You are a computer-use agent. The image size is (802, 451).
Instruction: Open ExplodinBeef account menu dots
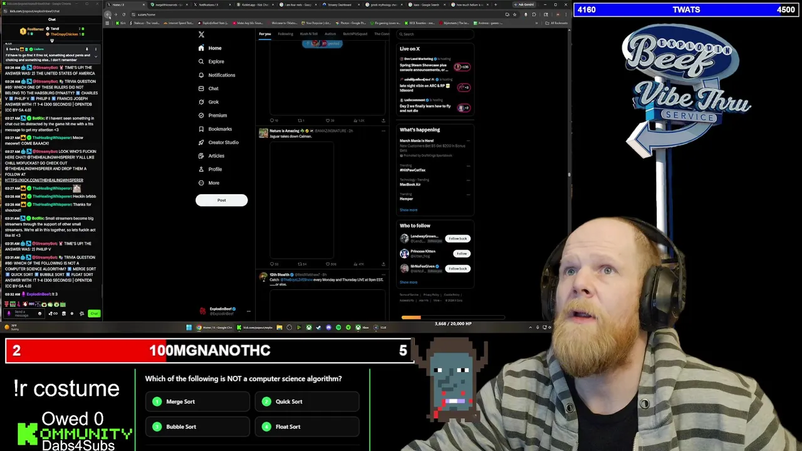pos(248,311)
